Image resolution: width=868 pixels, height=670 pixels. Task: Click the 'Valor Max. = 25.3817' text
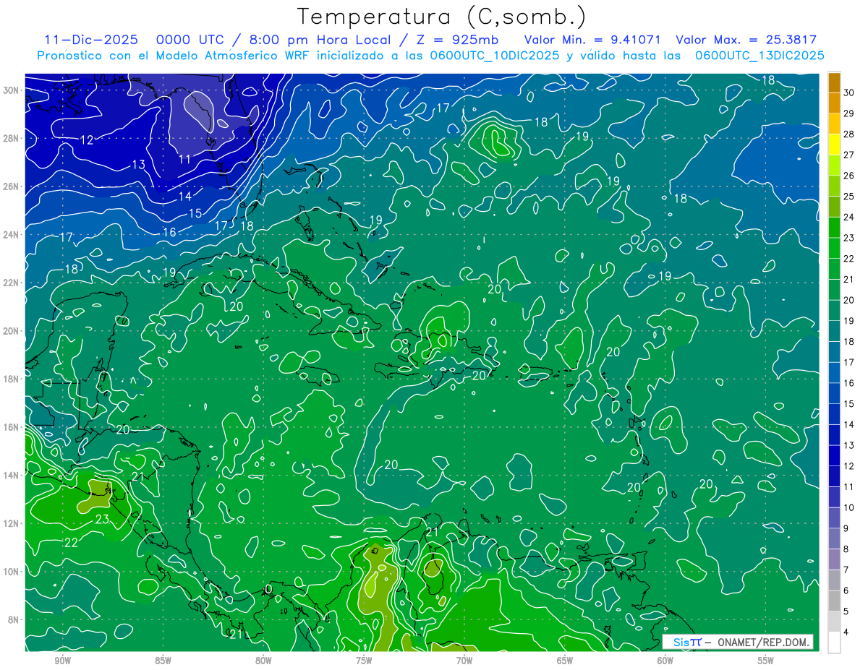[x=746, y=40]
